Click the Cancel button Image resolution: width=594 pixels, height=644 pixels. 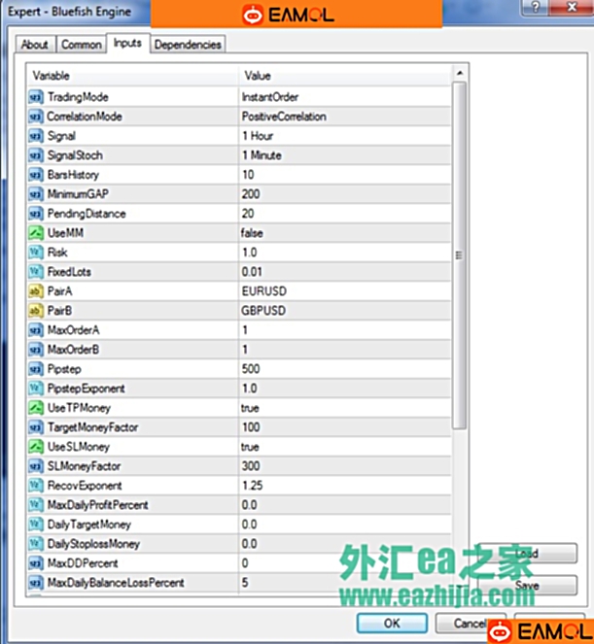pos(471,623)
